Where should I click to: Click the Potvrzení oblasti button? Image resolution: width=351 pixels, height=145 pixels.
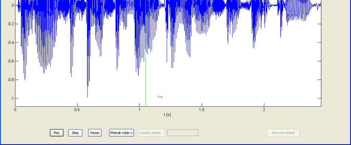point(283,133)
